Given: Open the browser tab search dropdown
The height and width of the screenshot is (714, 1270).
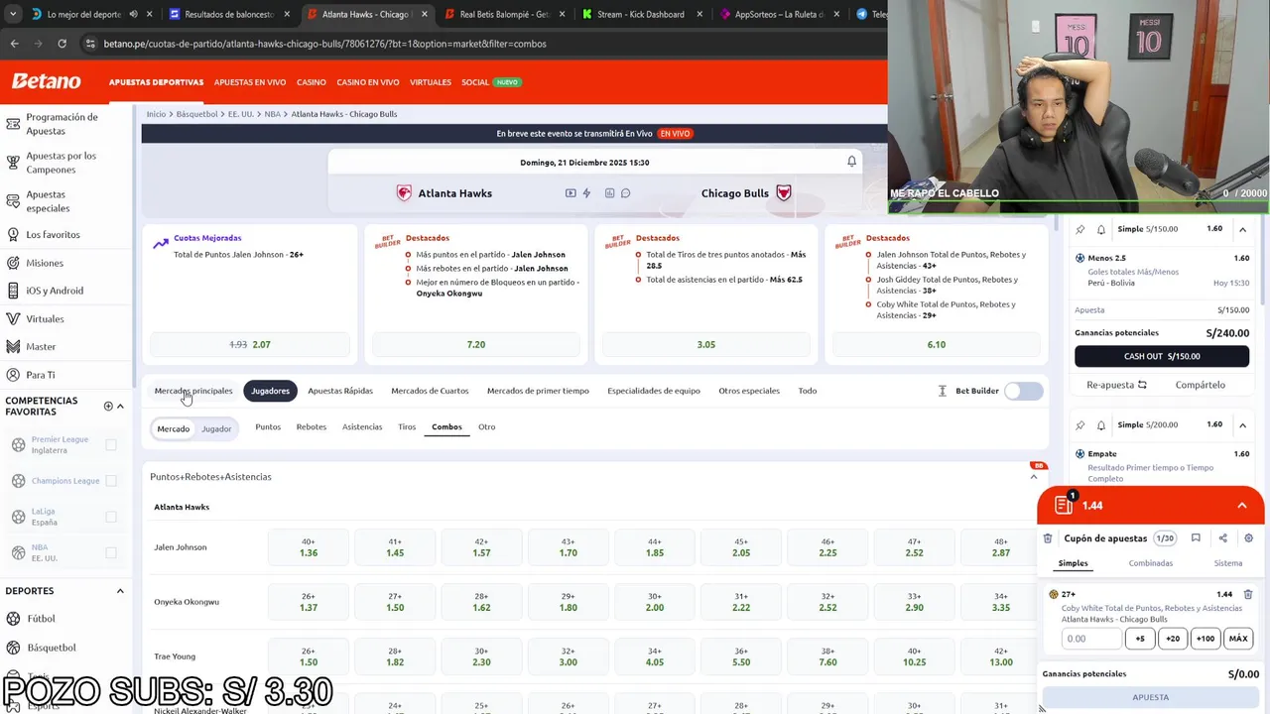Looking at the screenshot, I should pos(12,14).
